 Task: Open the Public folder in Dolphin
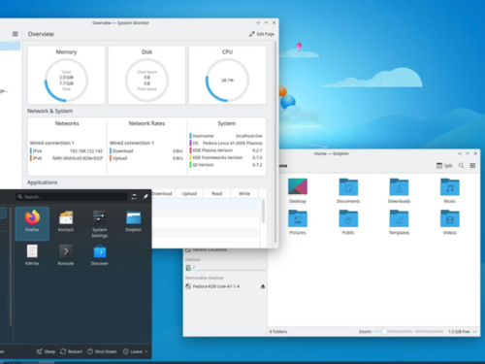(348, 222)
